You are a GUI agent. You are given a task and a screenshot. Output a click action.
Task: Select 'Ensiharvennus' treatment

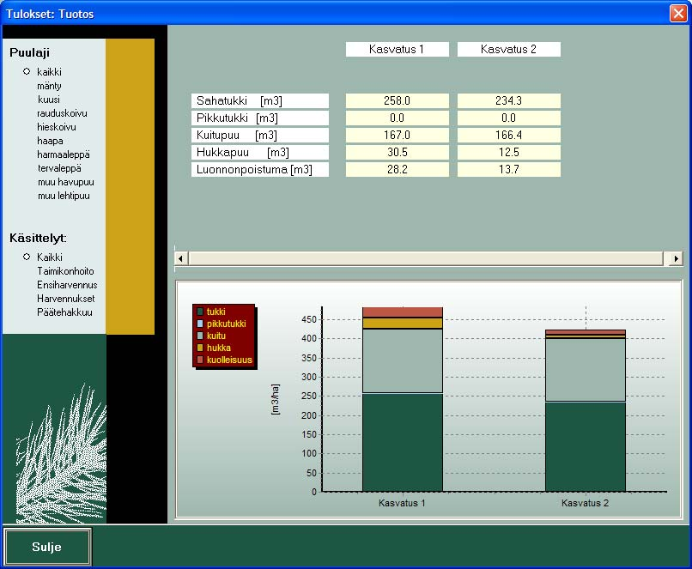pyautogui.click(x=67, y=285)
